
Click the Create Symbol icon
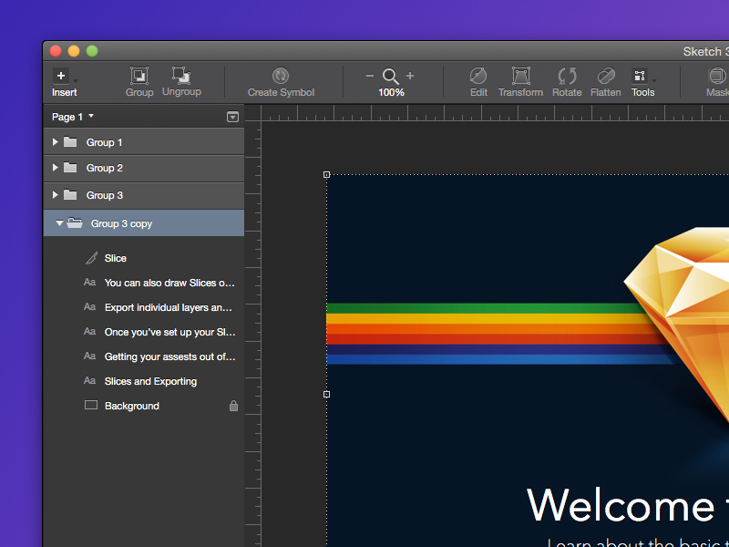tap(281, 76)
